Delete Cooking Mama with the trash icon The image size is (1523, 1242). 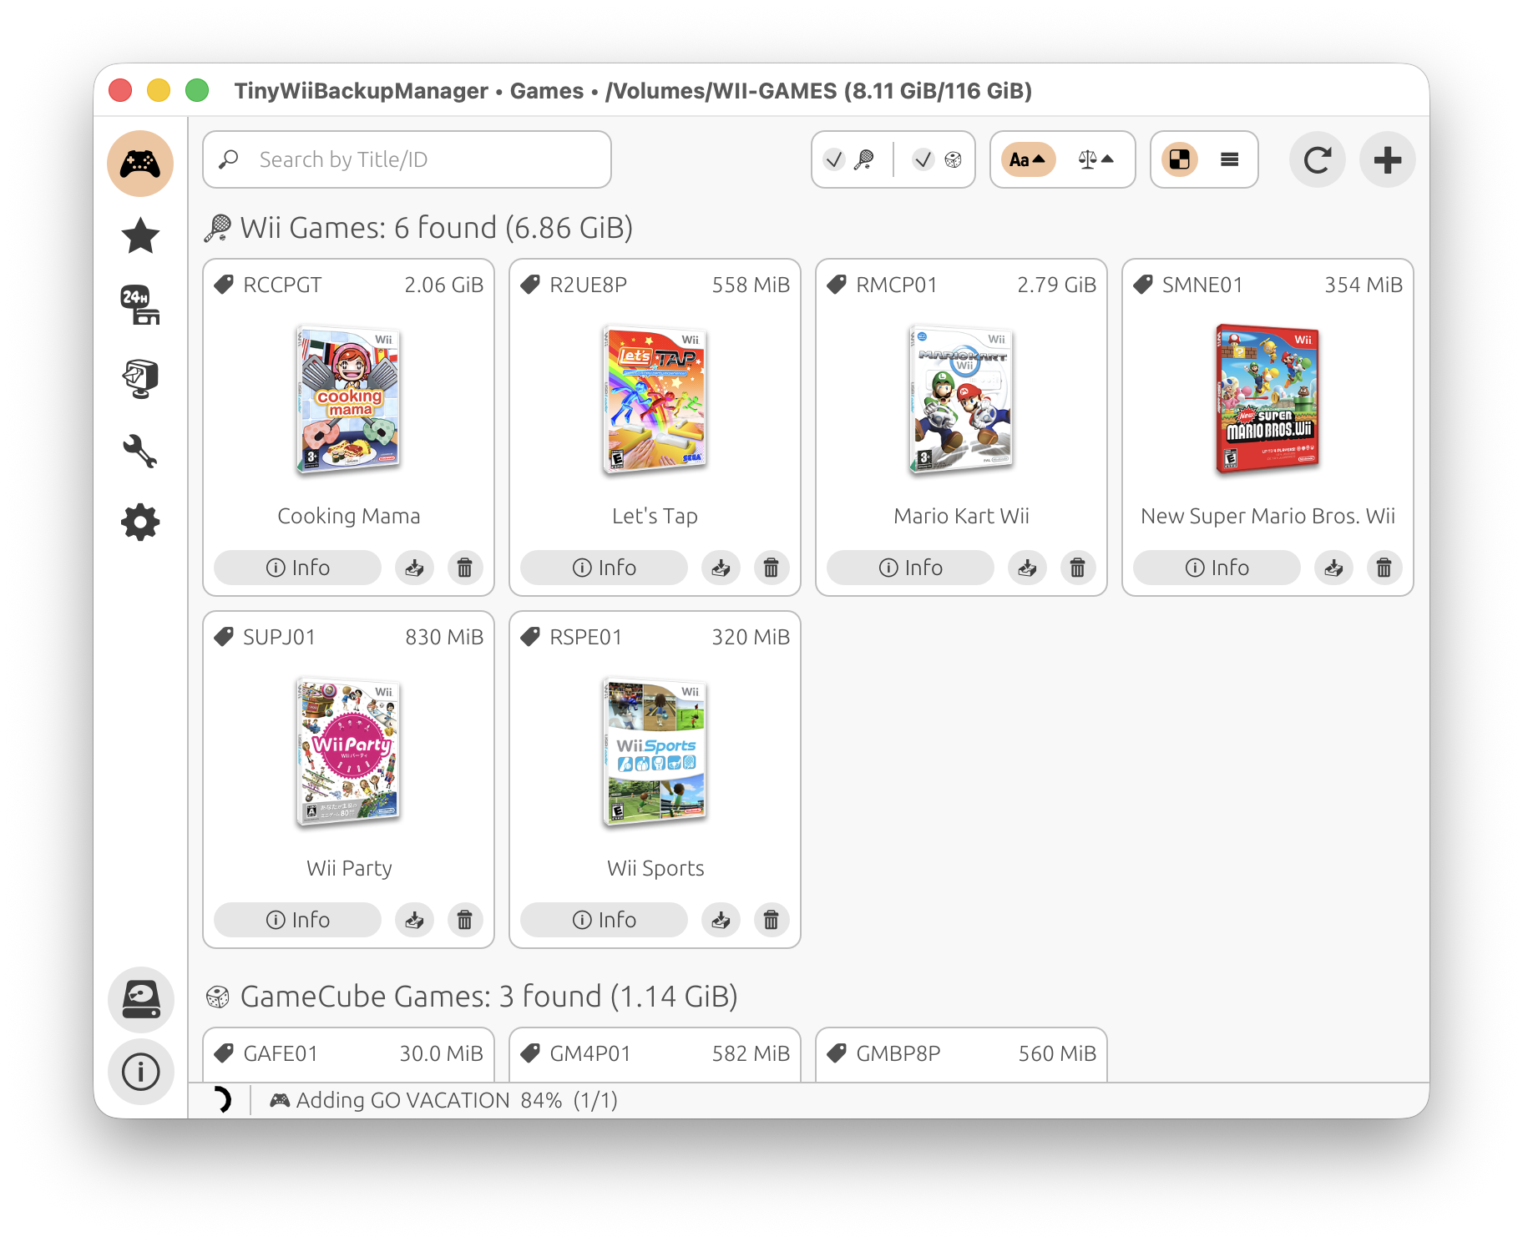(465, 568)
